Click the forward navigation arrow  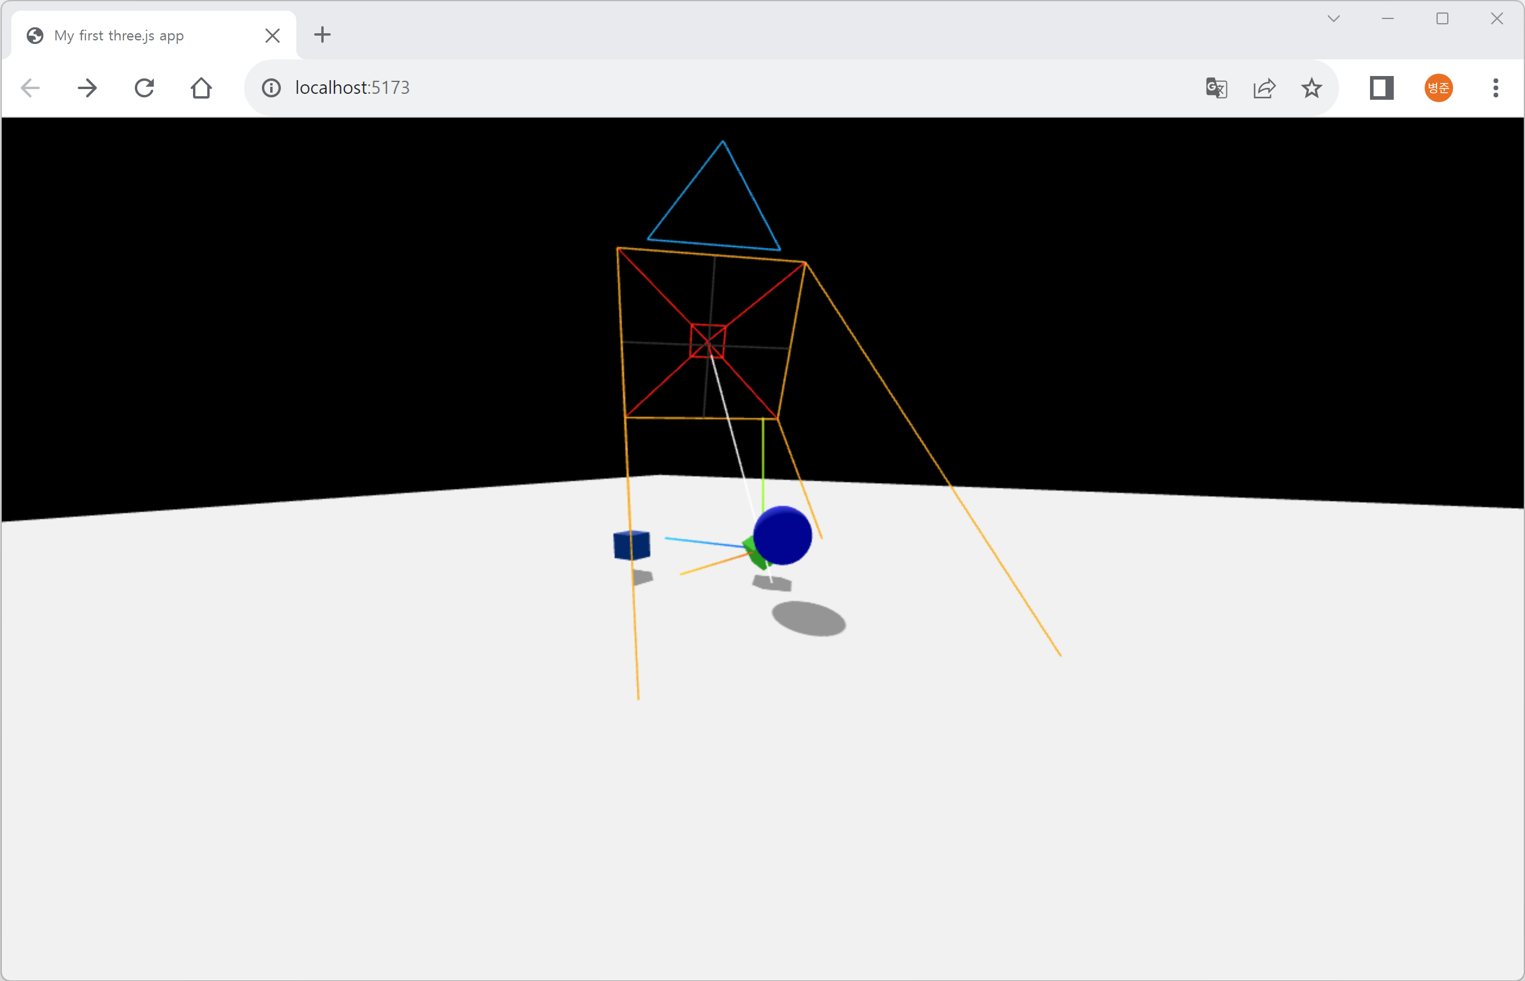[x=87, y=88]
